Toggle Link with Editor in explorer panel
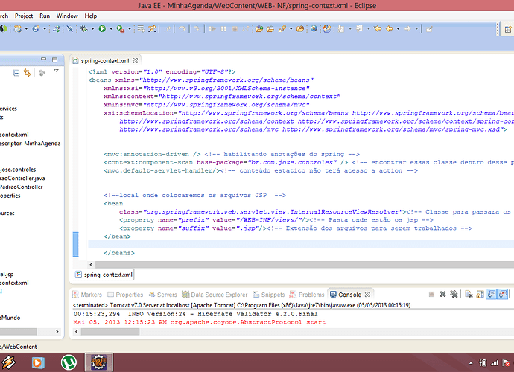Screen dimensions: 514x372 (28, 72)
